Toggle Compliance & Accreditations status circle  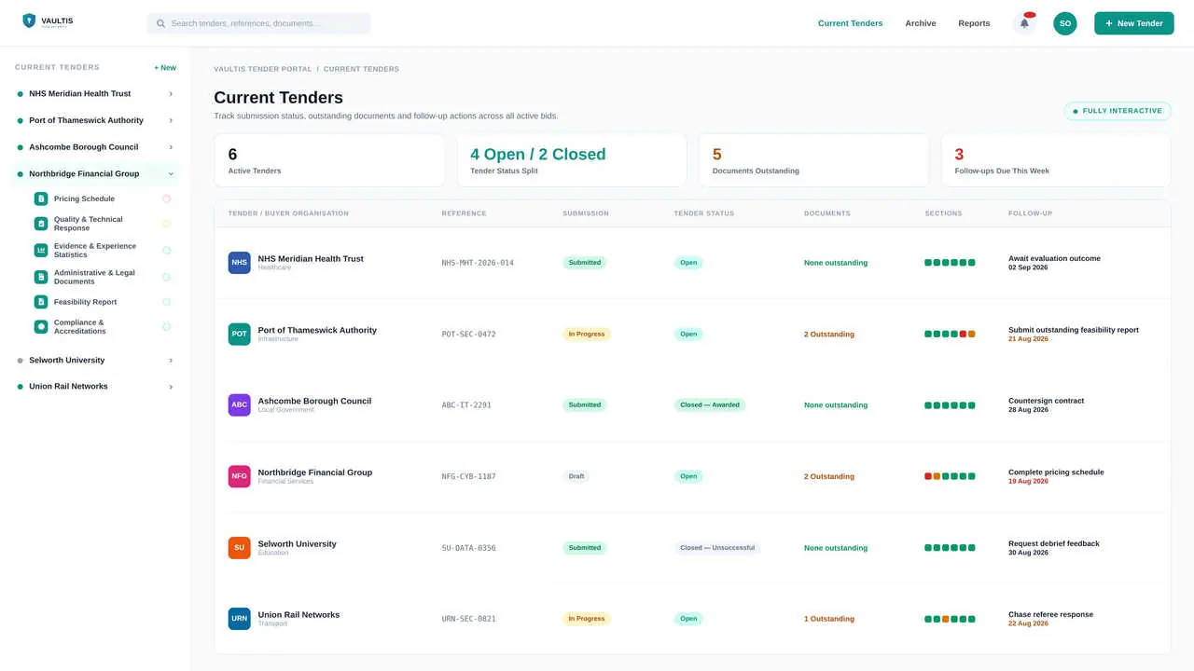(x=167, y=326)
